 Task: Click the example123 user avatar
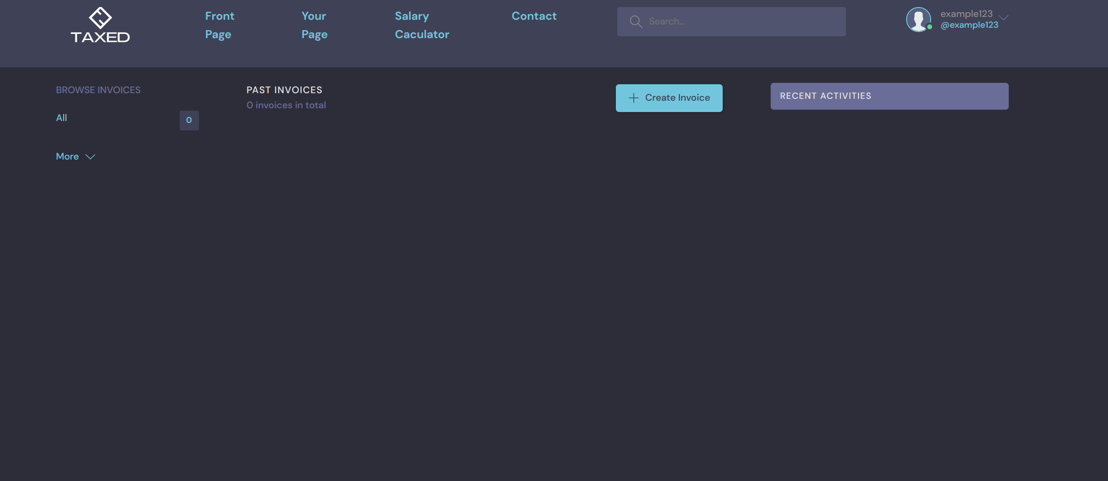click(x=918, y=19)
